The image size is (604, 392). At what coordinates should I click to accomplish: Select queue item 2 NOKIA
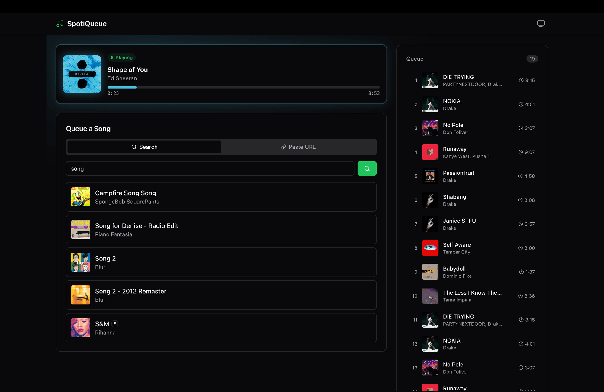[x=472, y=104]
